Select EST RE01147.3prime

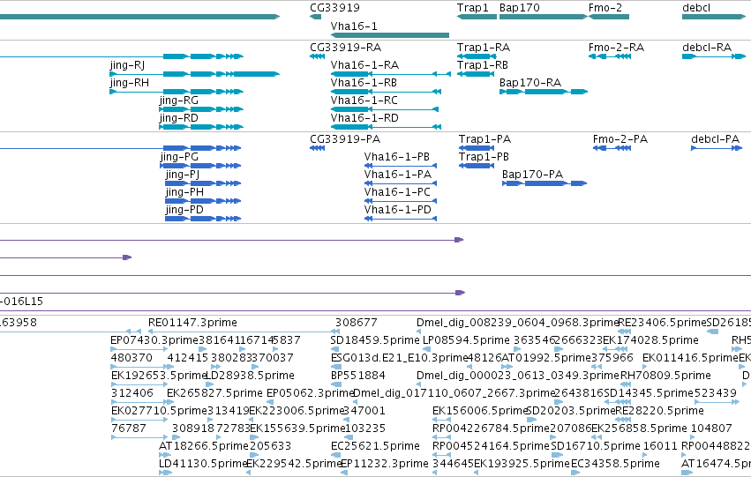click(x=192, y=323)
